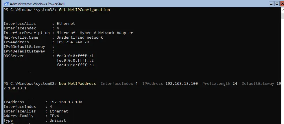Open the PowerShell icon system menu
The image size is (284, 124).
[6, 4]
